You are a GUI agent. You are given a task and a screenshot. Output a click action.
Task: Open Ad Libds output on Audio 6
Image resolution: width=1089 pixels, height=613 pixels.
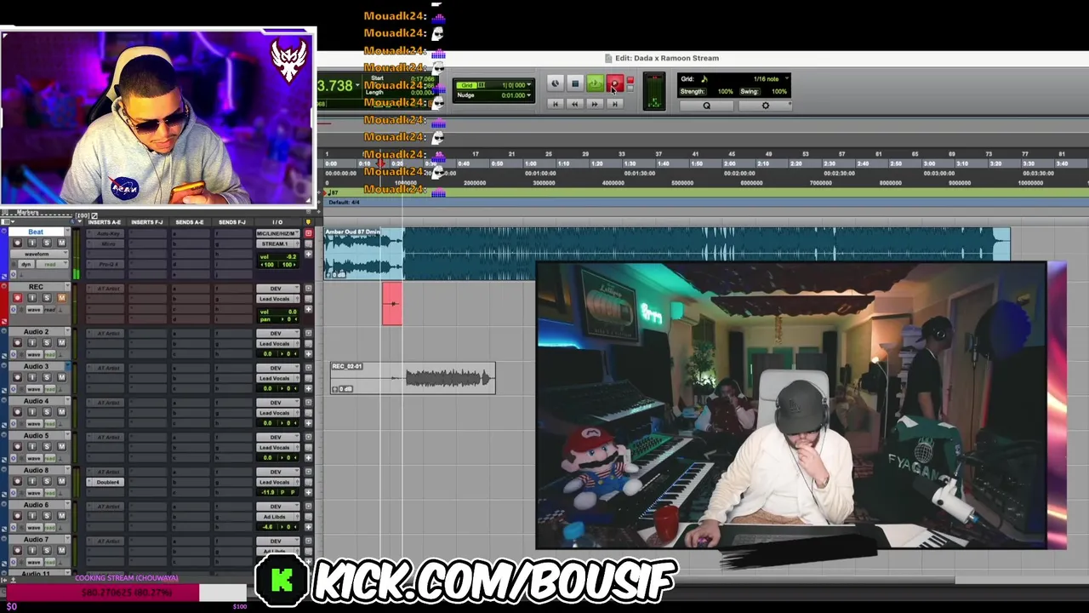click(277, 518)
